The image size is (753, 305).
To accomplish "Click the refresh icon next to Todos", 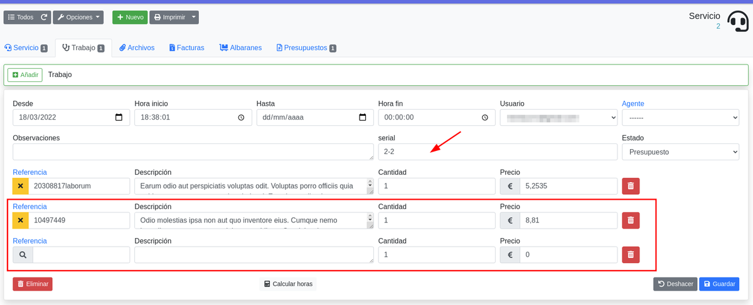I will pos(45,17).
